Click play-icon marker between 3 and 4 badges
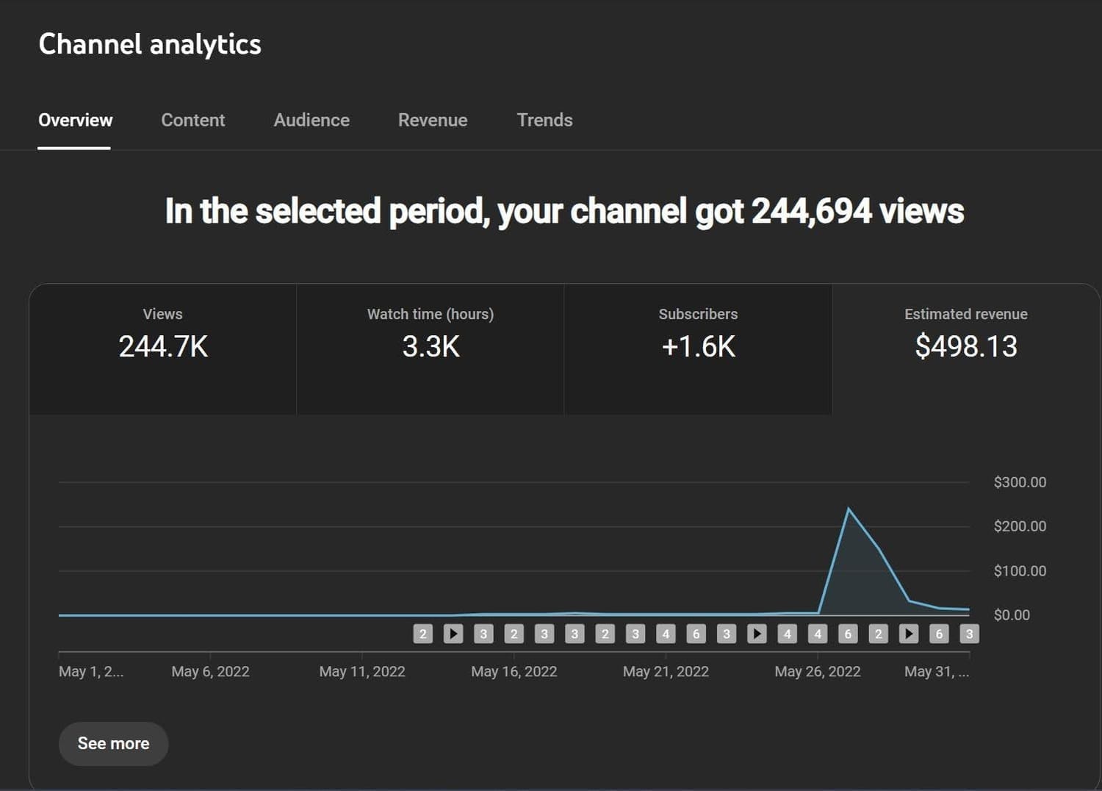This screenshot has width=1102, height=791. [x=757, y=634]
